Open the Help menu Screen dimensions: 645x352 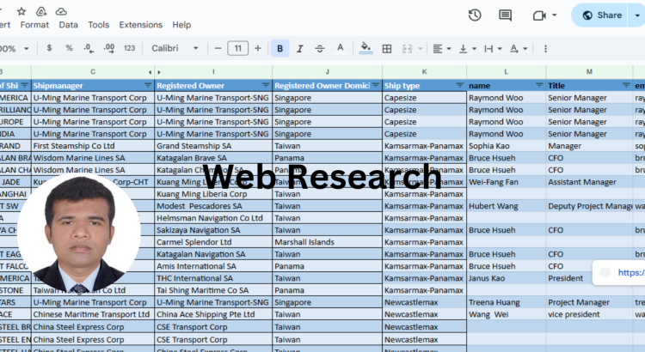181,25
